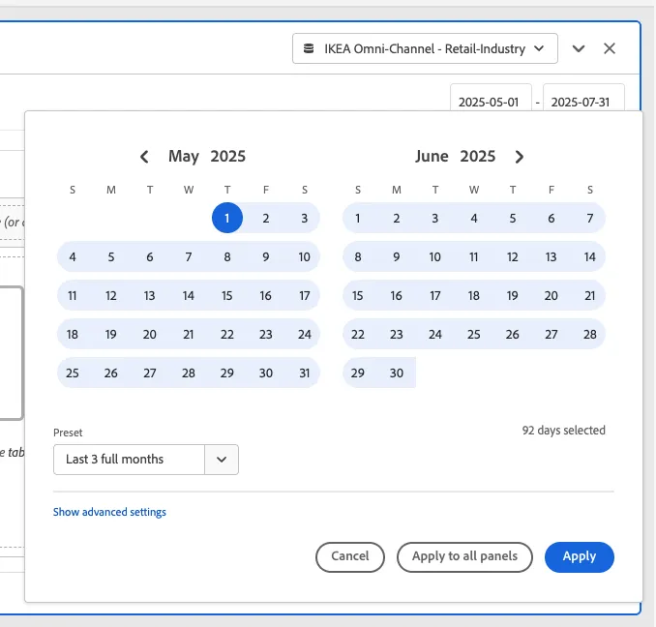
Task: Select June 29 in the calendar
Action: point(358,373)
